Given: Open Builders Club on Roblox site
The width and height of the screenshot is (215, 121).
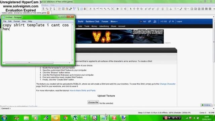Looking at the screenshot, I should (92, 22).
